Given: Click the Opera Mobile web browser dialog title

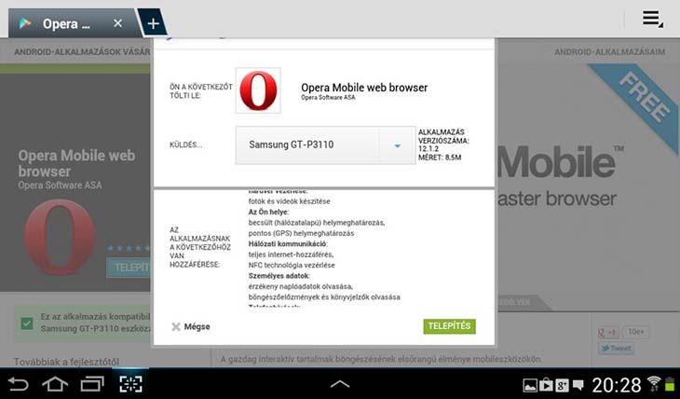Looking at the screenshot, I should 364,88.
